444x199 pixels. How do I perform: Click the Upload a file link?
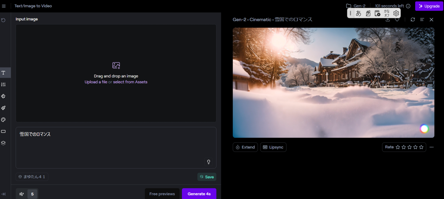coord(96,82)
